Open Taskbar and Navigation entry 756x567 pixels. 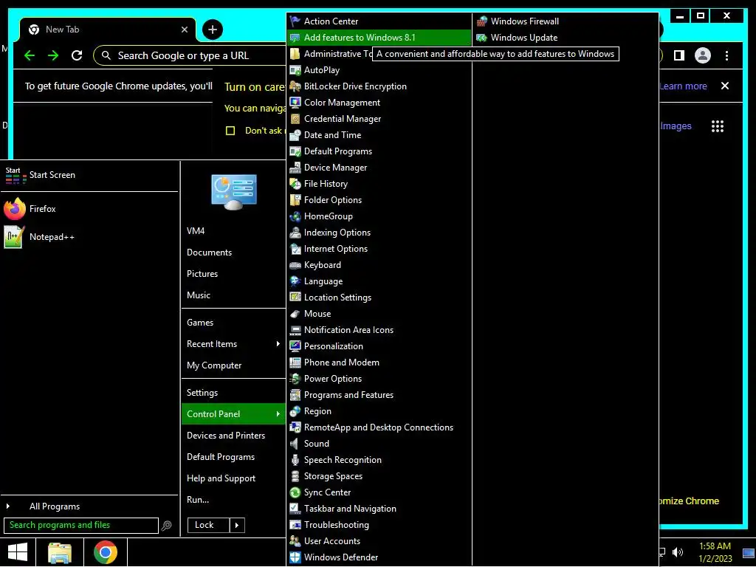[379, 509]
